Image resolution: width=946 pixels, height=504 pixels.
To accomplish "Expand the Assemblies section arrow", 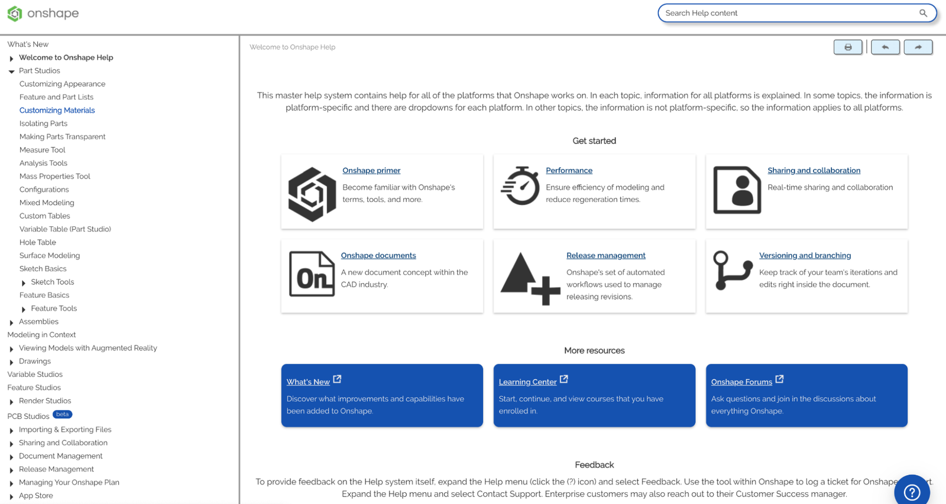I will pos(11,323).
